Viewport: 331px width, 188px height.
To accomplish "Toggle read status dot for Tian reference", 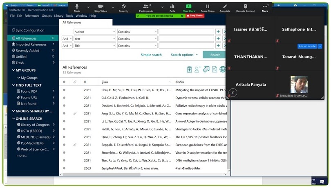I will 64,161.
